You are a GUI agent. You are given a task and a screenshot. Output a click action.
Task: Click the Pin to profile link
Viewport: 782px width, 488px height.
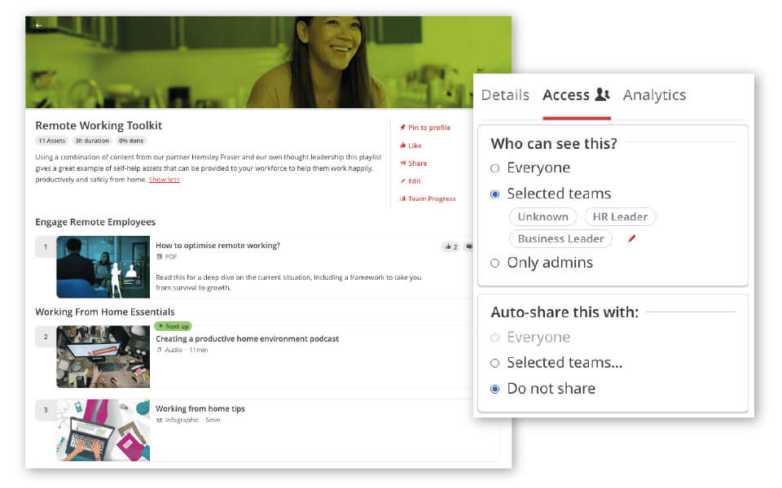point(429,128)
